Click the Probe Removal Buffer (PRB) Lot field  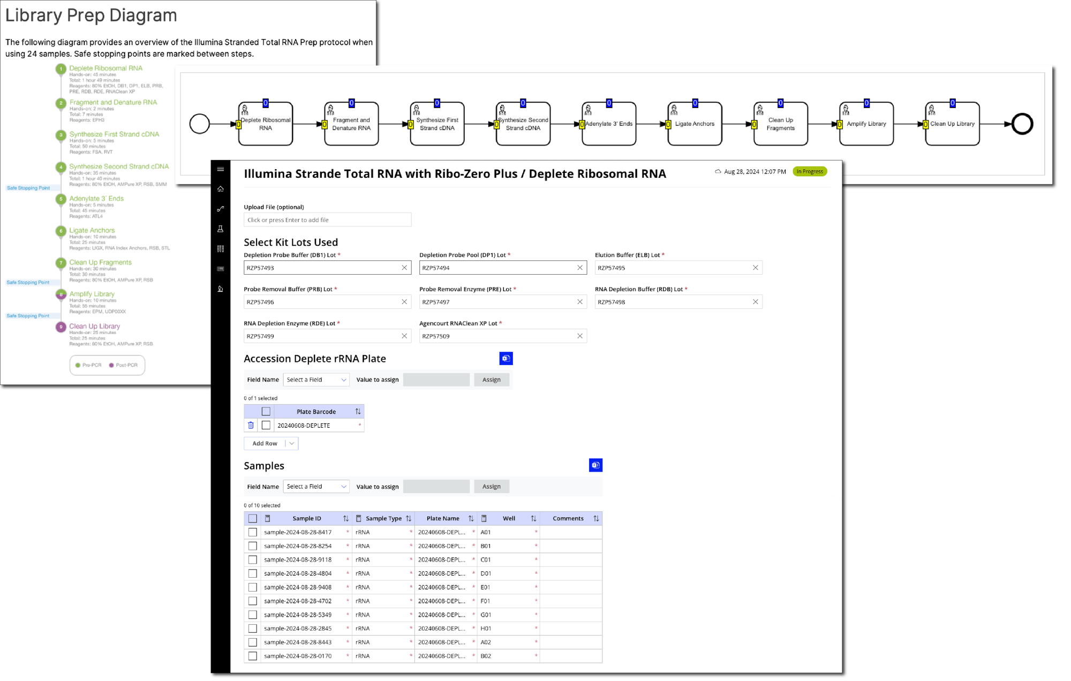[x=327, y=302]
